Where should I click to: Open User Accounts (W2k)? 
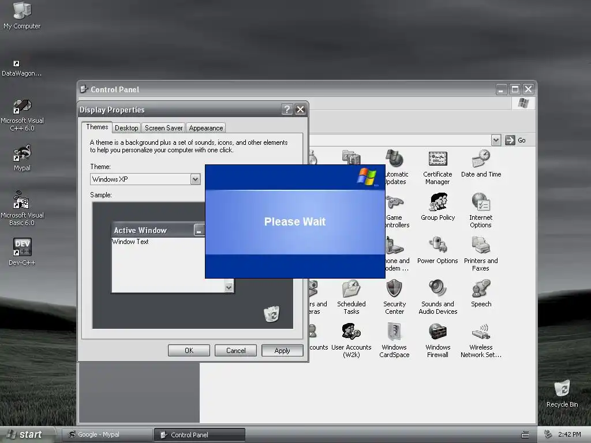tap(351, 341)
